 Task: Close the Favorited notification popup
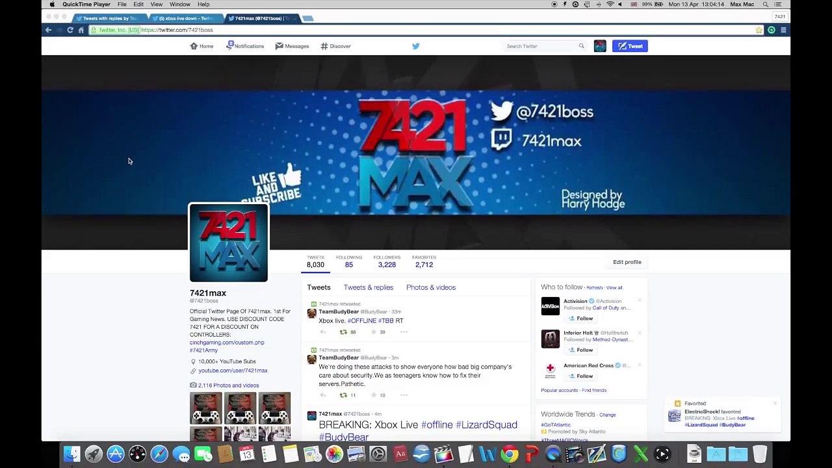775,404
